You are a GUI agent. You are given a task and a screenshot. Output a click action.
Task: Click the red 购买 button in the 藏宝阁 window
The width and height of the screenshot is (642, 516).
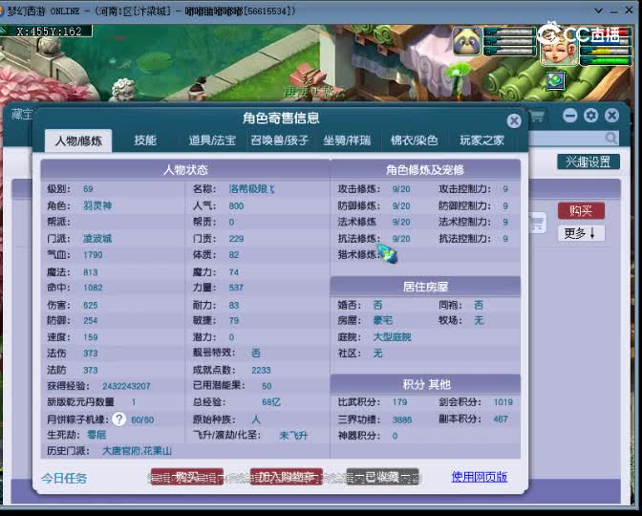[x=581, y=210]
